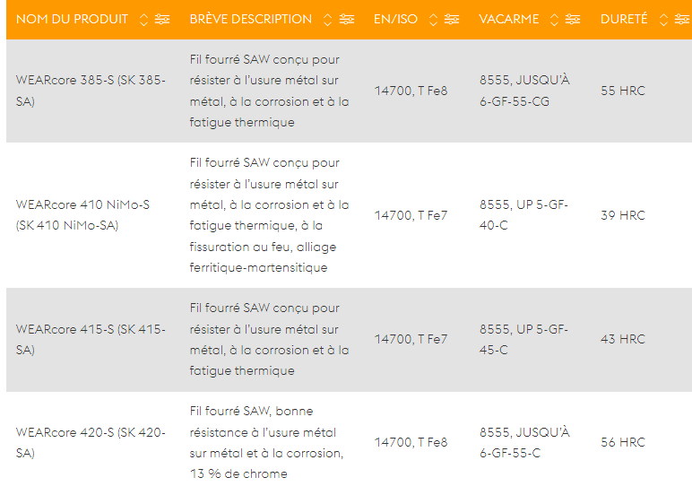Viewport: 692px width, 495px height.
Task: Open filter icon for Nom du produit column
Action: click(162, 20)
